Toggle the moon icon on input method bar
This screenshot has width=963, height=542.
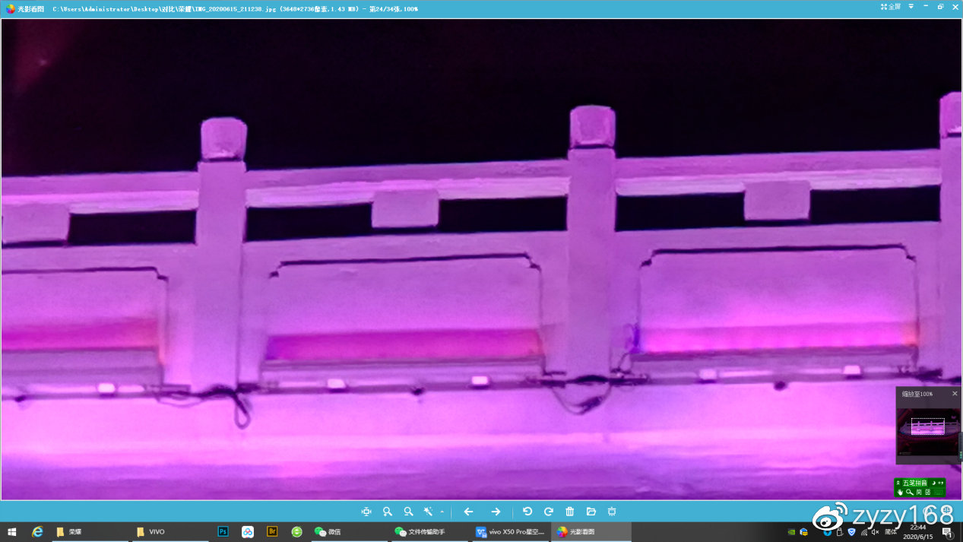tap(933, 483)
